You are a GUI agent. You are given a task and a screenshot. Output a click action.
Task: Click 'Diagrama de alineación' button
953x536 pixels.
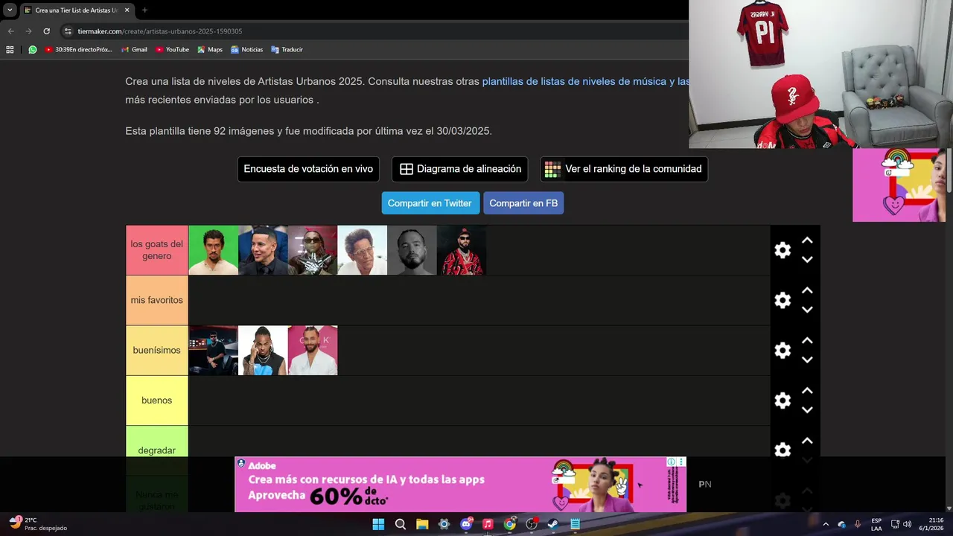460,169
